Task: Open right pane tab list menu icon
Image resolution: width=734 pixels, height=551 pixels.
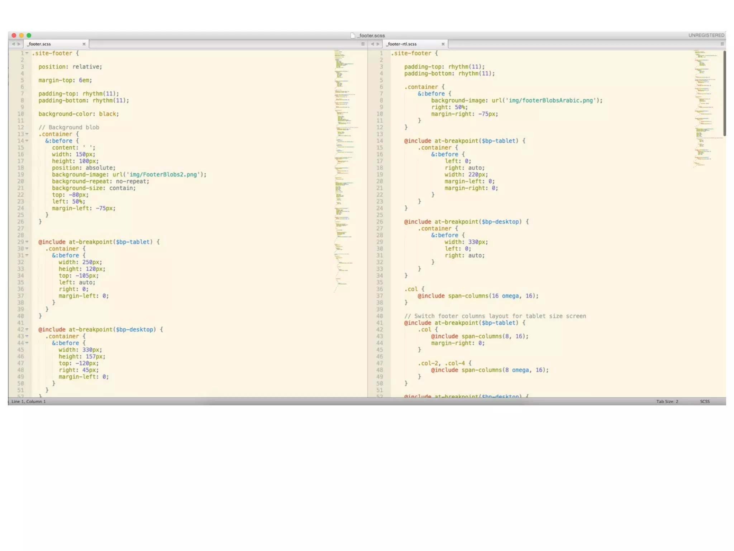Action: [x=722, y=44]
